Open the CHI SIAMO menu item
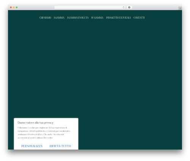190x161 pixels. pos(45,18)
